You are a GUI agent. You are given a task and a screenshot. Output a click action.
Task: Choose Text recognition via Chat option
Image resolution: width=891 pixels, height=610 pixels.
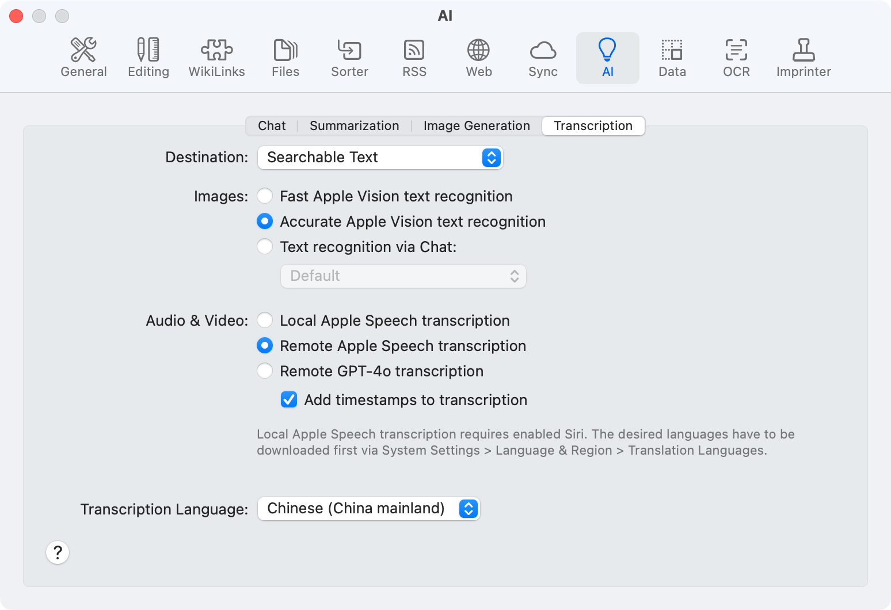[x=265, y=247]
